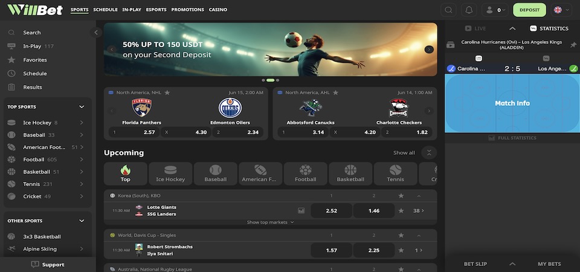Go to previous promo banner
Viewport: 580px width, 272px height.
112,49
